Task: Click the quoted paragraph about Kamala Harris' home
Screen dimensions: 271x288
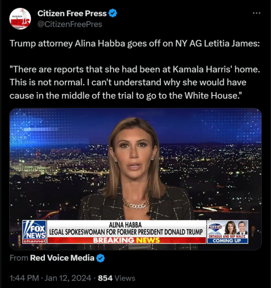Action: click(x=135, y=82)
